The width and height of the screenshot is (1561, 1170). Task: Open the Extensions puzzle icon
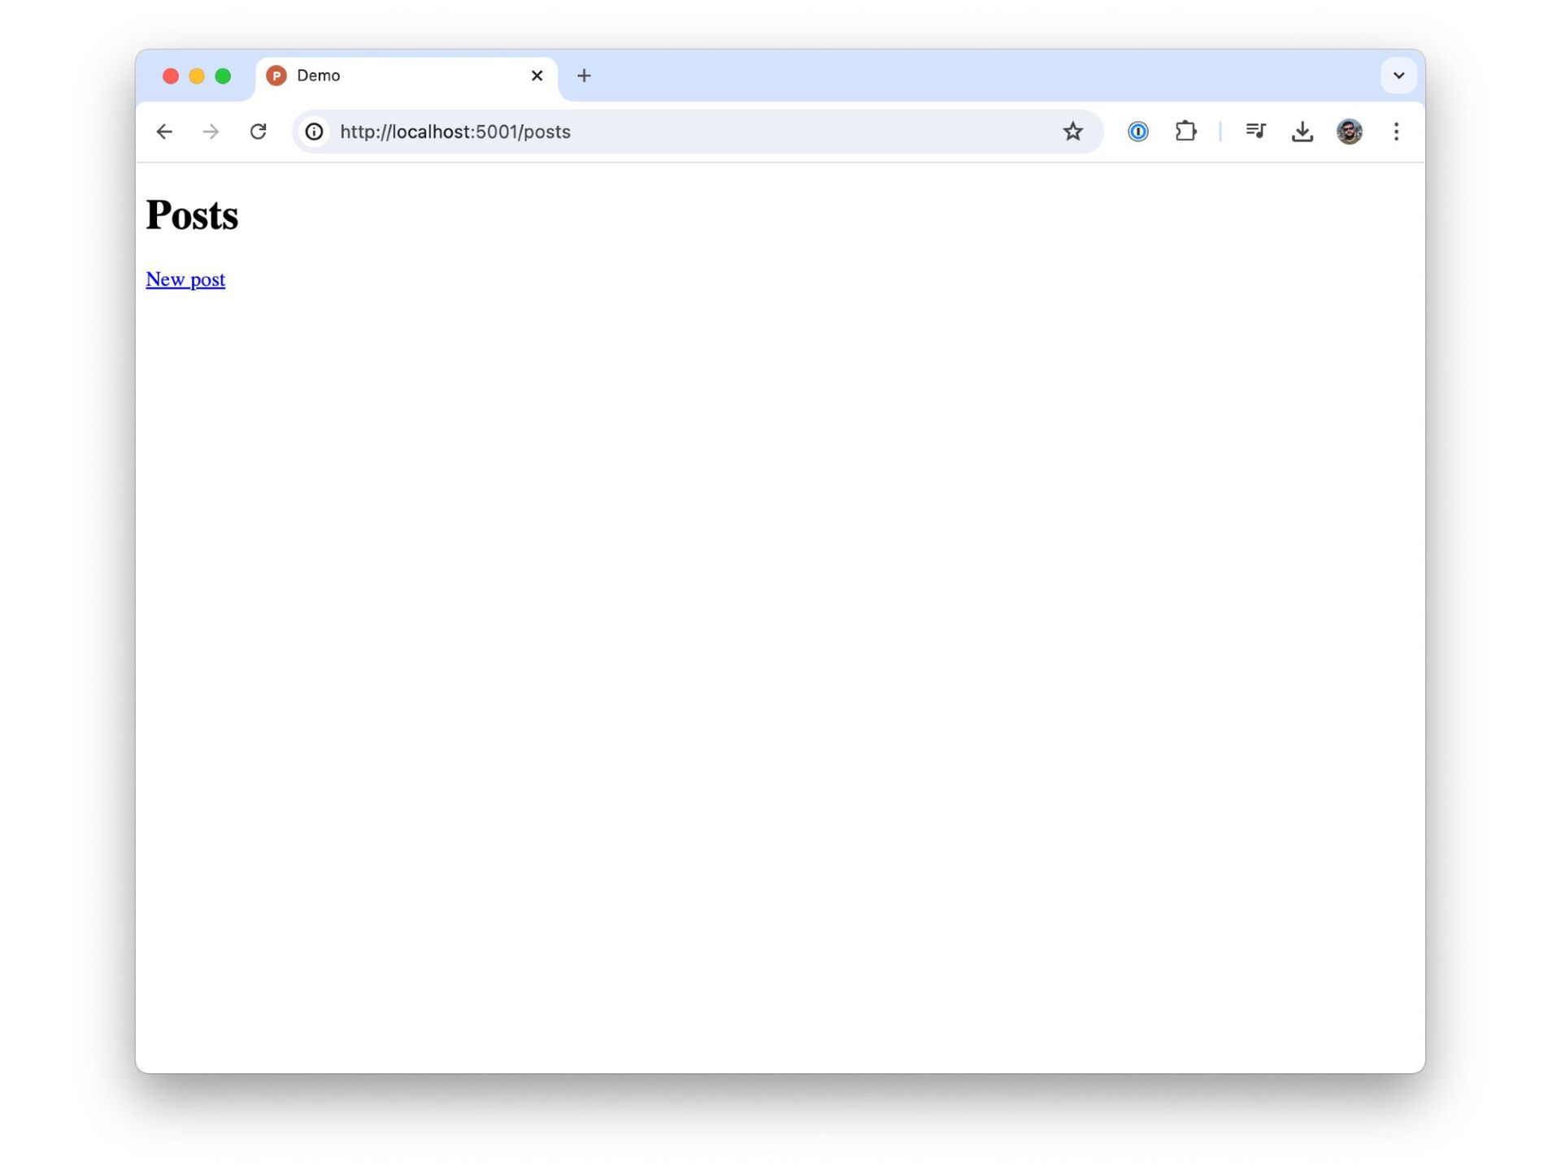pos(1185,132)
